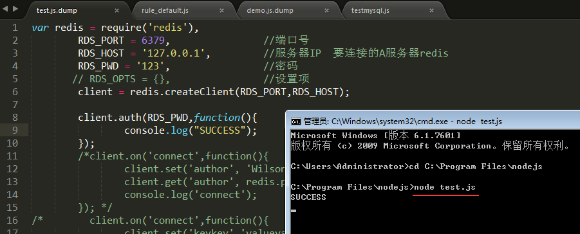Click the port value 6379
Viewport: 580px width, 234px height.
[153, 40]
